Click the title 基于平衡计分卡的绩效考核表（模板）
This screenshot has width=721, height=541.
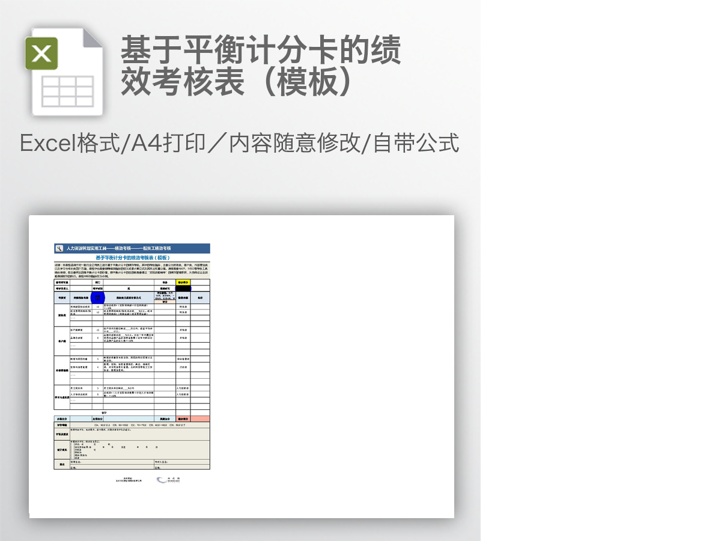[x=261, y=66]
